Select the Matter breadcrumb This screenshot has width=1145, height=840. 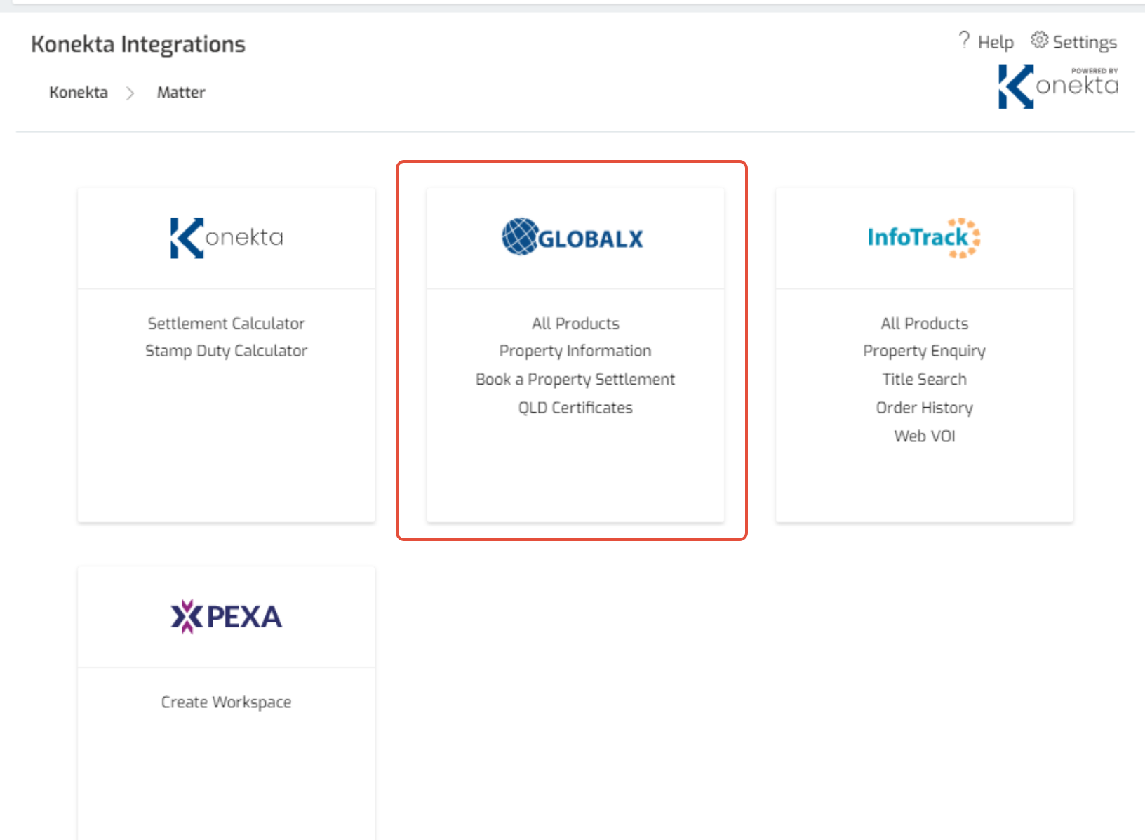(181, 93)
